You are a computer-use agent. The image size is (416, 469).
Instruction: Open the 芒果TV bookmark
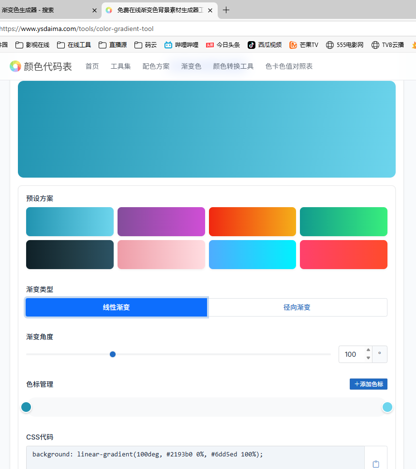pos(304,45)
